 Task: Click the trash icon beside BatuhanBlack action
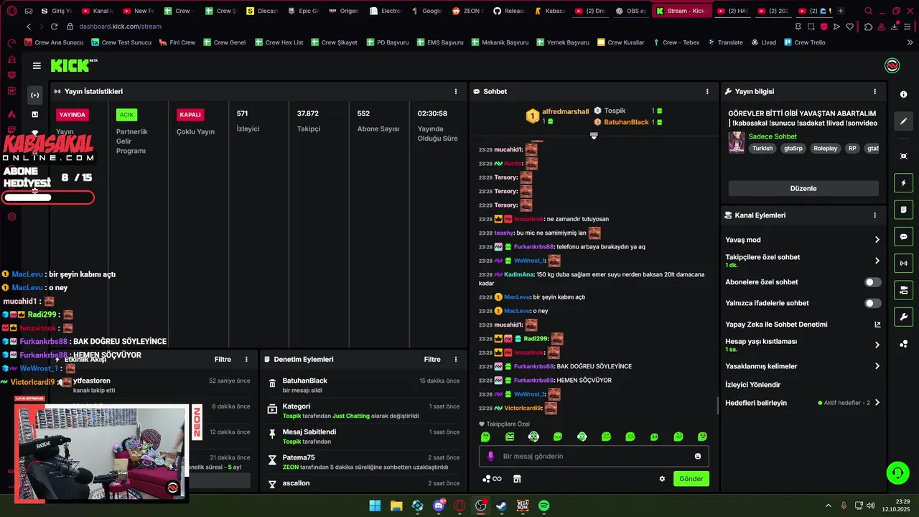(x=272, y=384)
